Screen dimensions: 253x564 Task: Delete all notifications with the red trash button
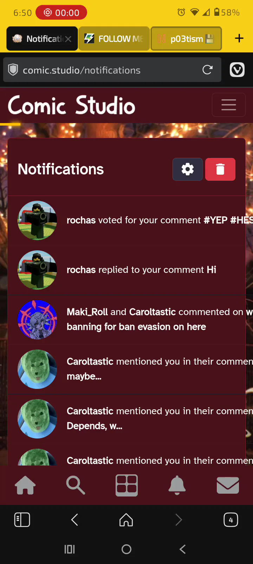[220, 169]
